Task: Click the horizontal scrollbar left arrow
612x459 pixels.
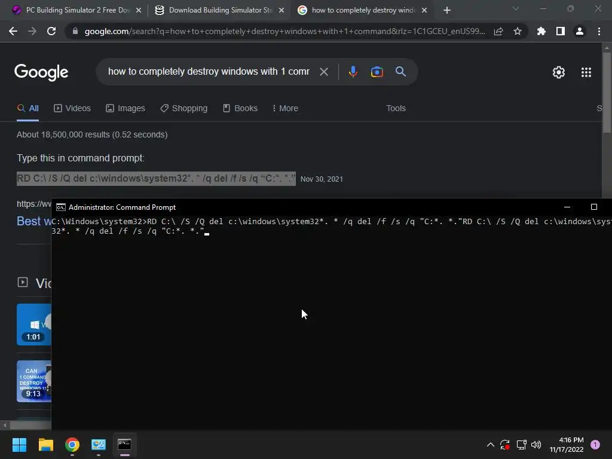Action: point(5,425)
